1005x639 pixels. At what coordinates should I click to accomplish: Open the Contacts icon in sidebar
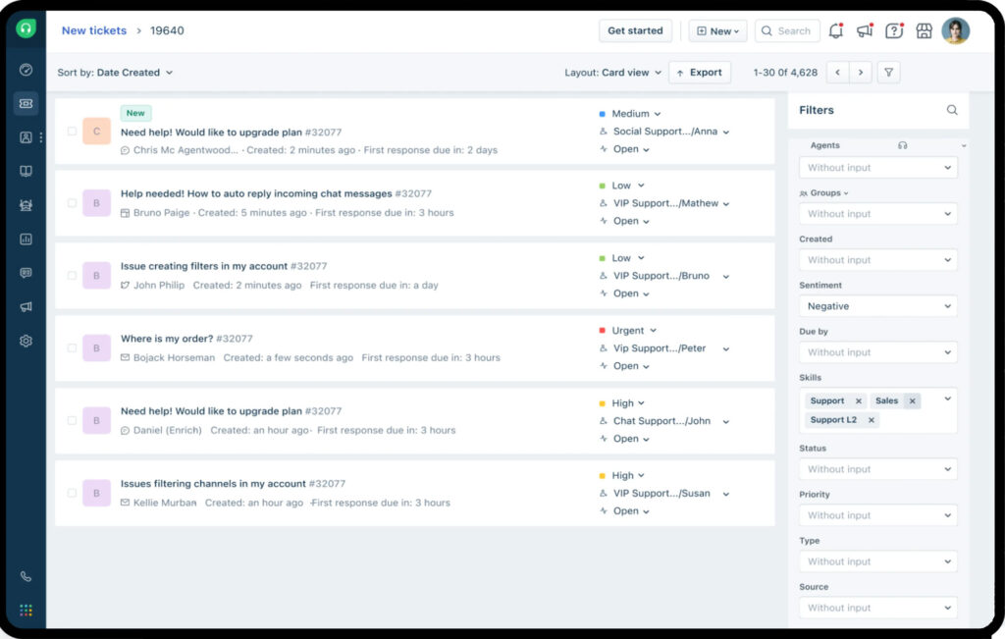(x=26, y=137)
